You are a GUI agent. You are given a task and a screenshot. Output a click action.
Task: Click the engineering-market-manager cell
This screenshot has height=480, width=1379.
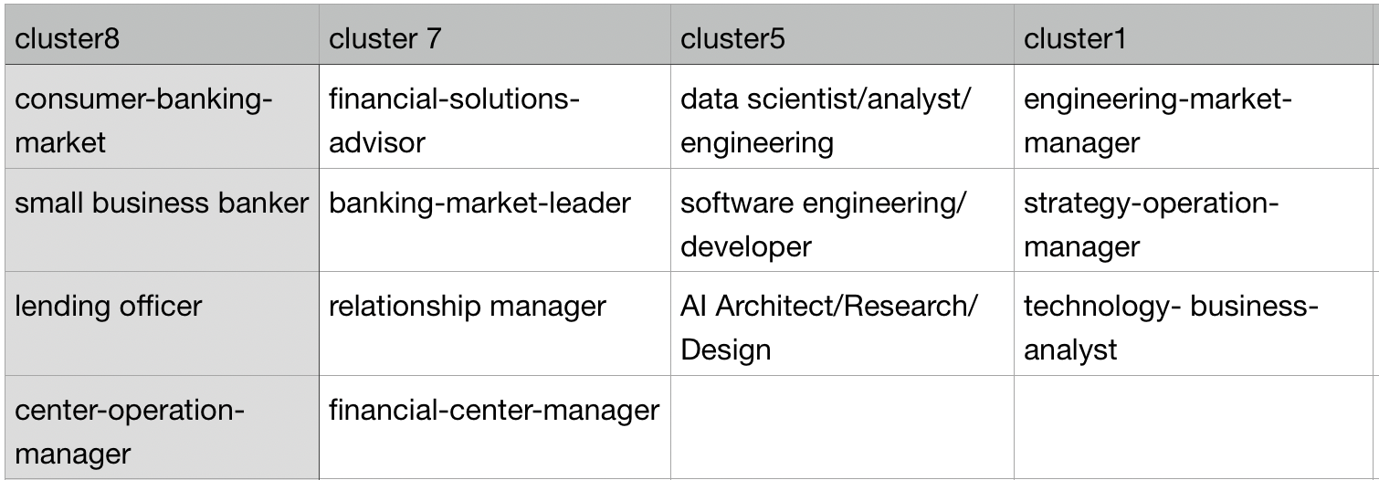[1195, 120]
